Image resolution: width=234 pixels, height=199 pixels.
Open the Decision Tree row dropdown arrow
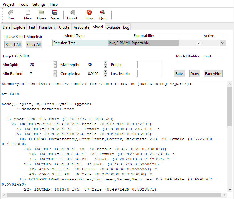[223, 43]
